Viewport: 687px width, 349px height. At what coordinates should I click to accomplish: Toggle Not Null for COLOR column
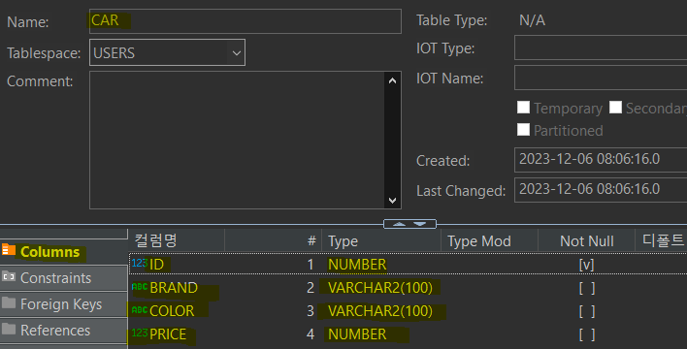point(587,311)
